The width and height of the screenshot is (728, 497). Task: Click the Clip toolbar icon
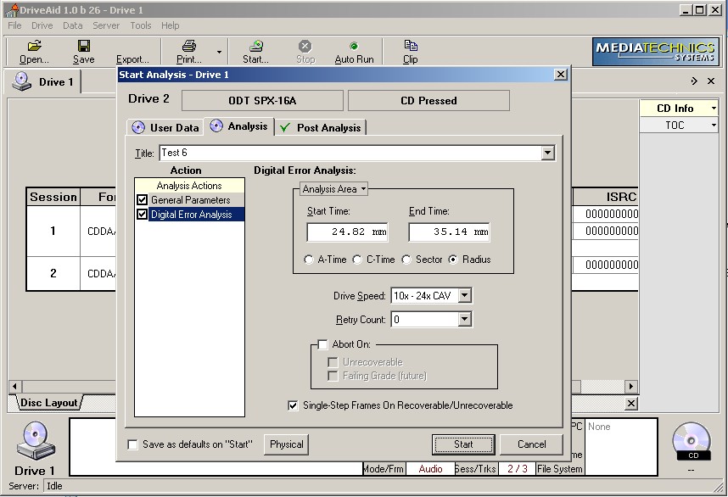pyautogui.click(x=411, y=47)
